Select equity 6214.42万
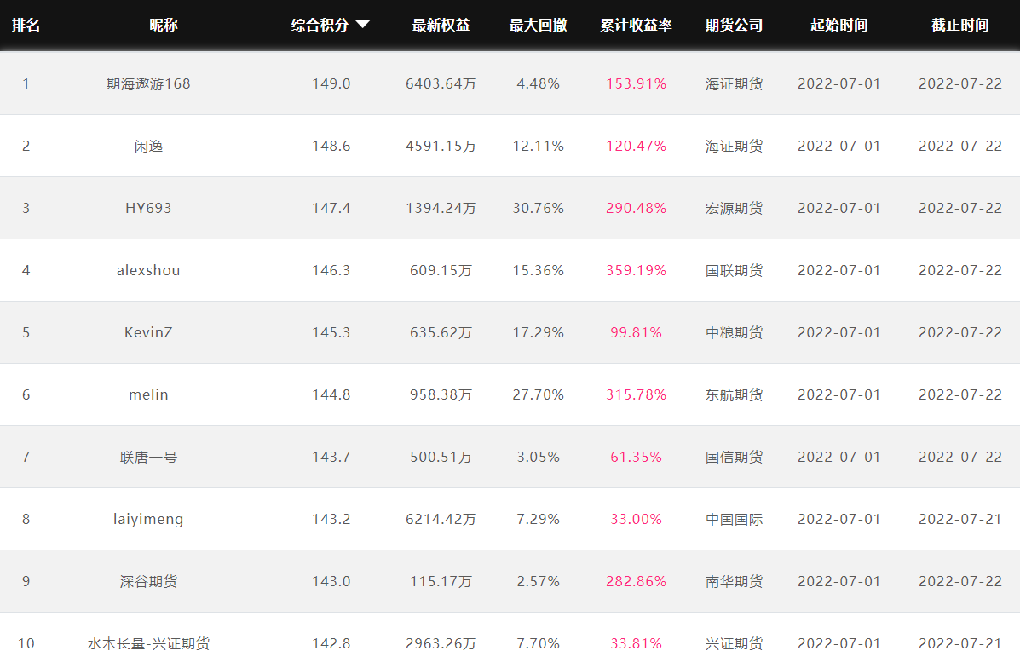Image resolution: width=1020 pixels, height=668 pixels. click(x=441, y=519)
